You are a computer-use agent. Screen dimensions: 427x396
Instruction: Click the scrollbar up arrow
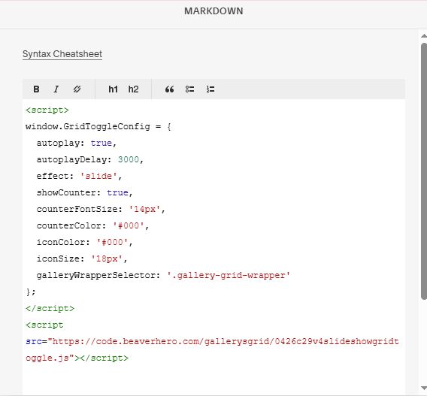424,35
